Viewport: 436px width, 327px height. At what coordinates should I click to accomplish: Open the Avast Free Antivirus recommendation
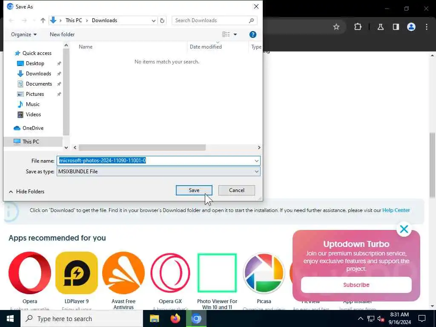pyautogui.click(x=123, y=273)
